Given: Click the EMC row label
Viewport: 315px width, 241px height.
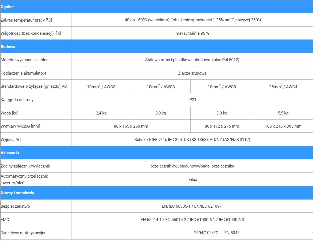Looking at the screenshot, I should tap(5, 220).
